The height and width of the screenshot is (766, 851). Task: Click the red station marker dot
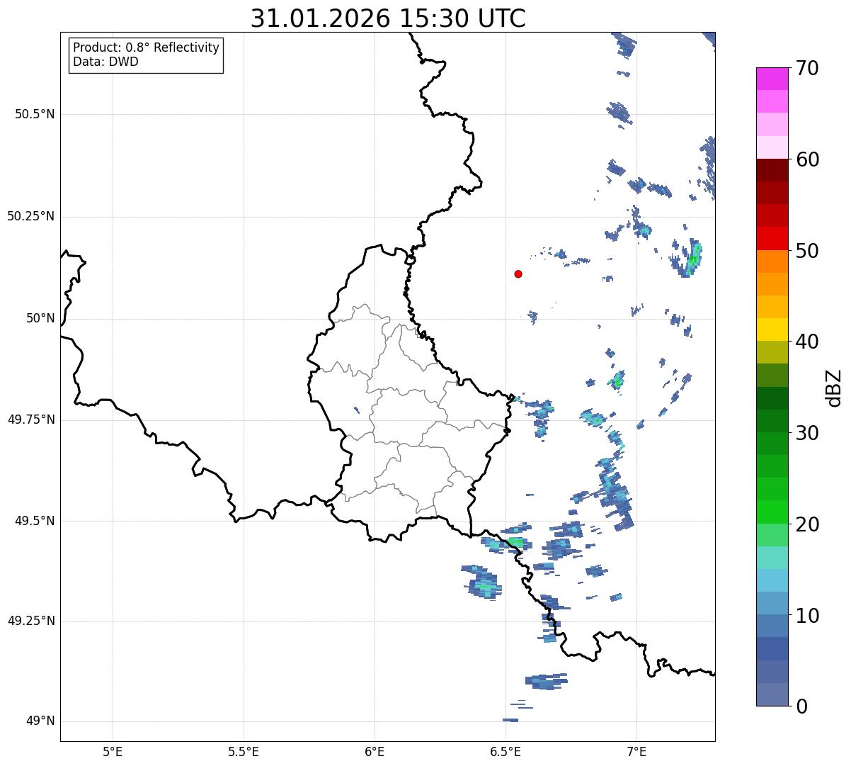[x=518, y=274]
